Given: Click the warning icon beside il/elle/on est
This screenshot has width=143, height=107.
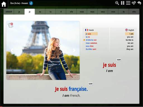Looking at the screenshot, I should [84, 40].
